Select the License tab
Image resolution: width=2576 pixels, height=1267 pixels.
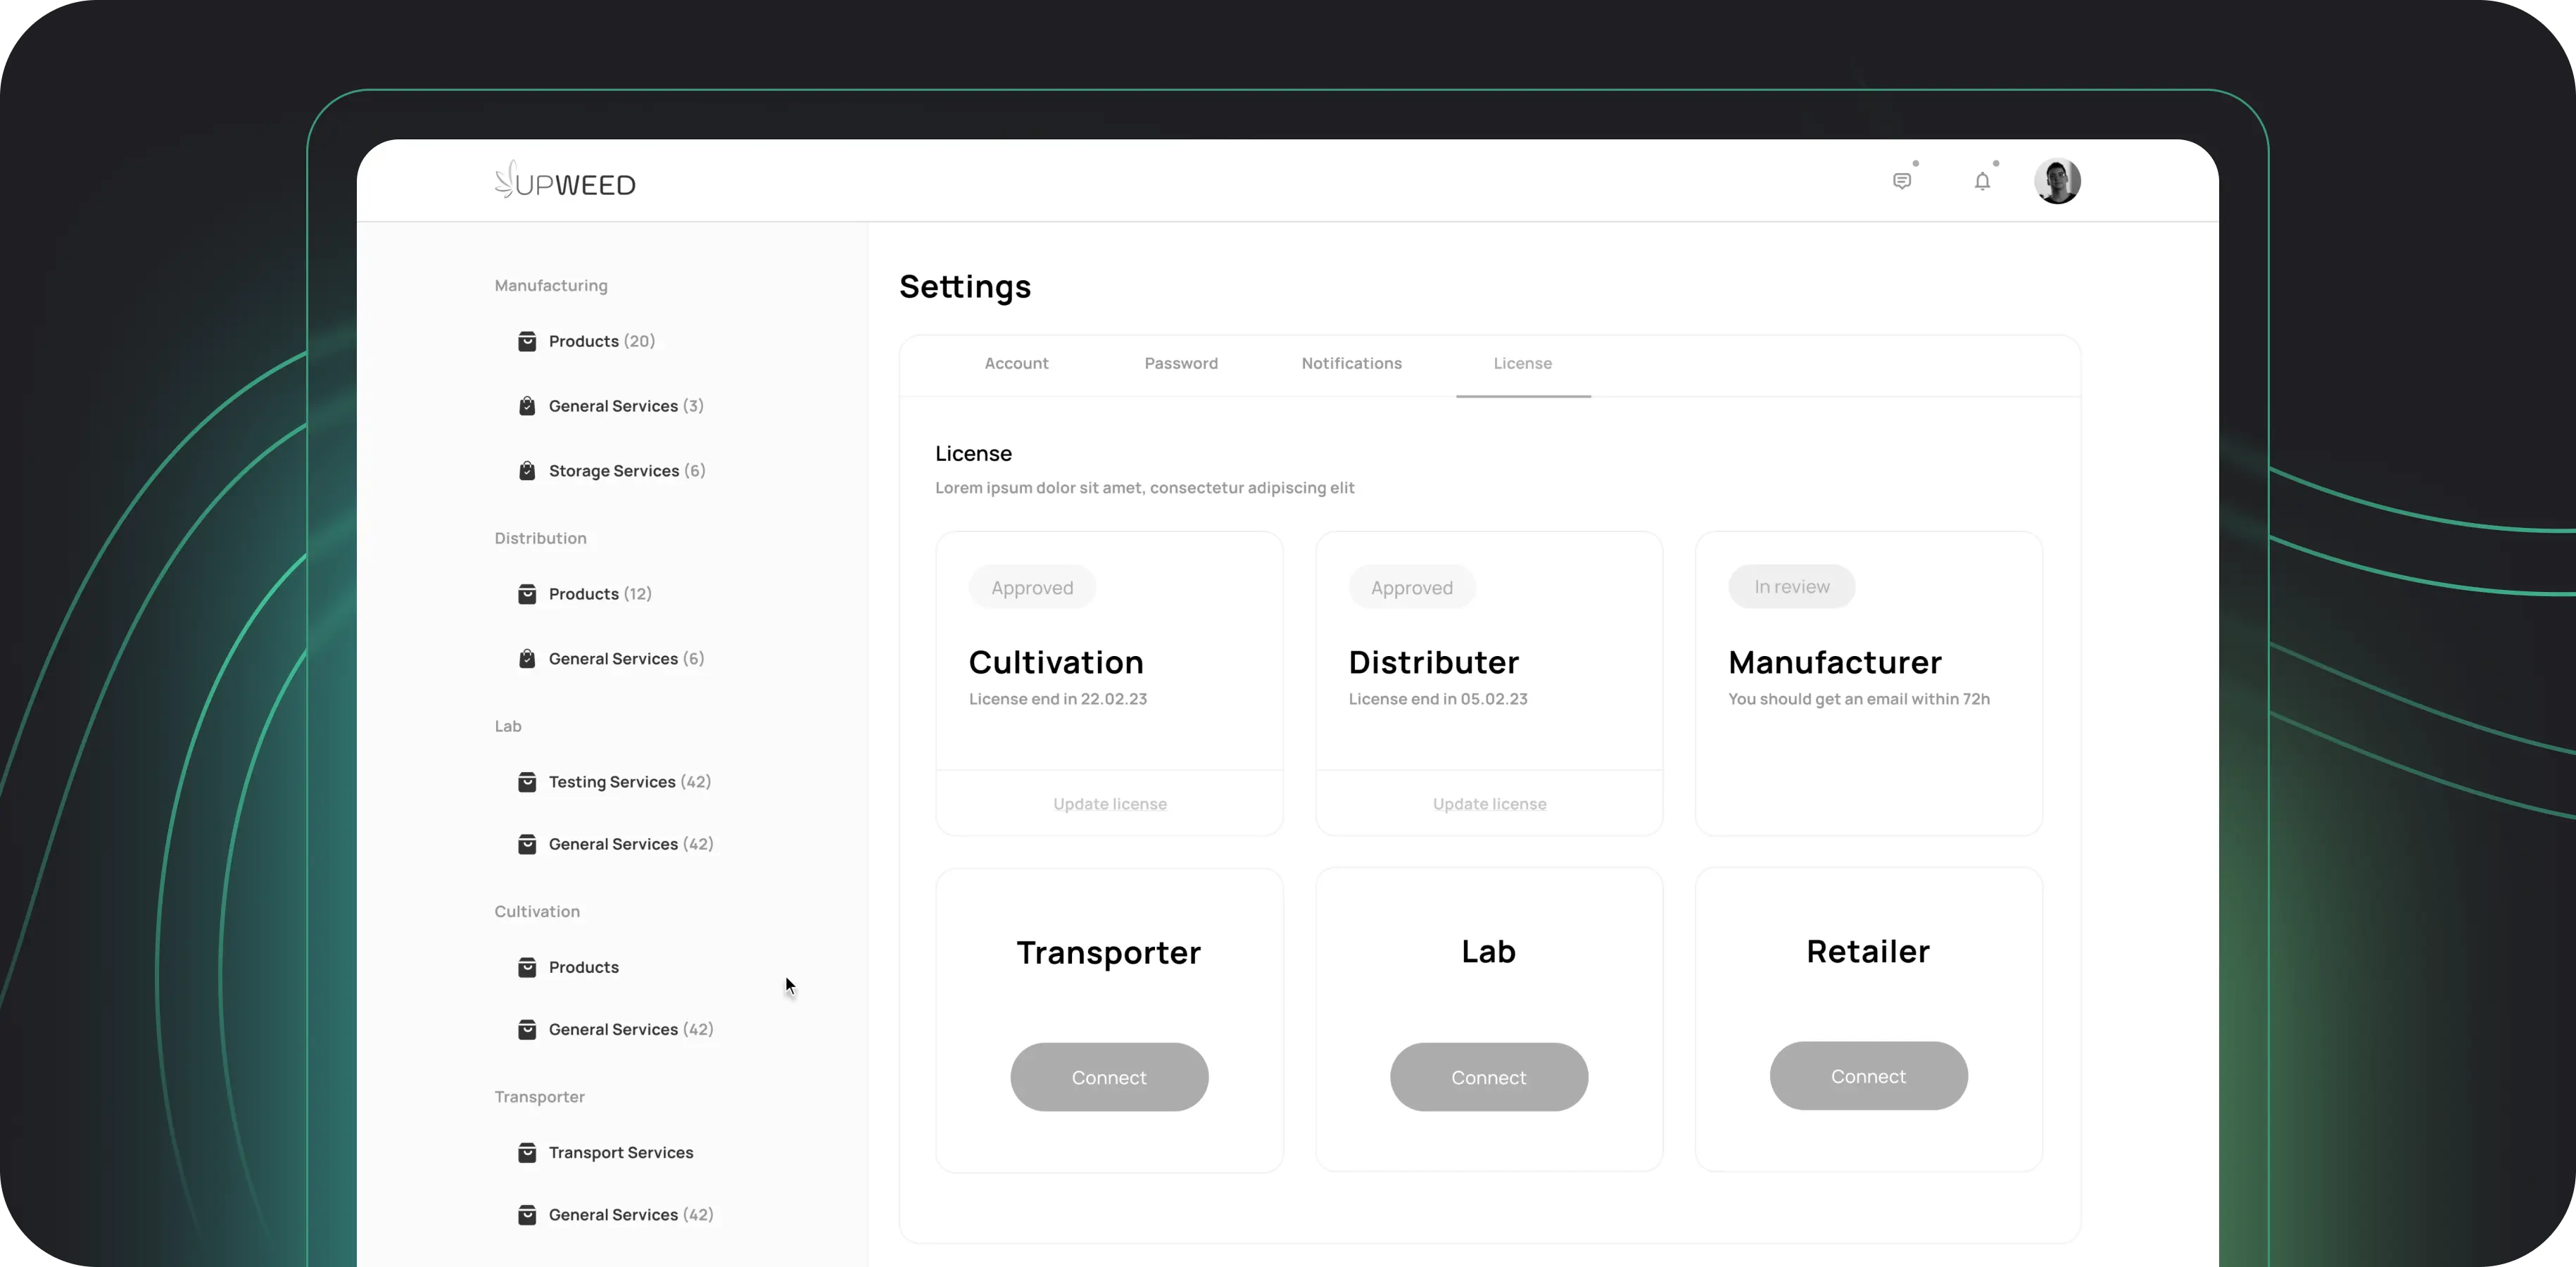point(1522,364)
